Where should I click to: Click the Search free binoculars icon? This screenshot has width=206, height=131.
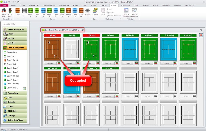click(4, 11)
